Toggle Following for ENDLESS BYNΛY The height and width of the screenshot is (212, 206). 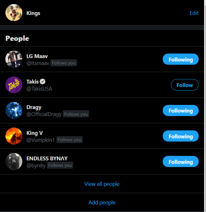181,162
